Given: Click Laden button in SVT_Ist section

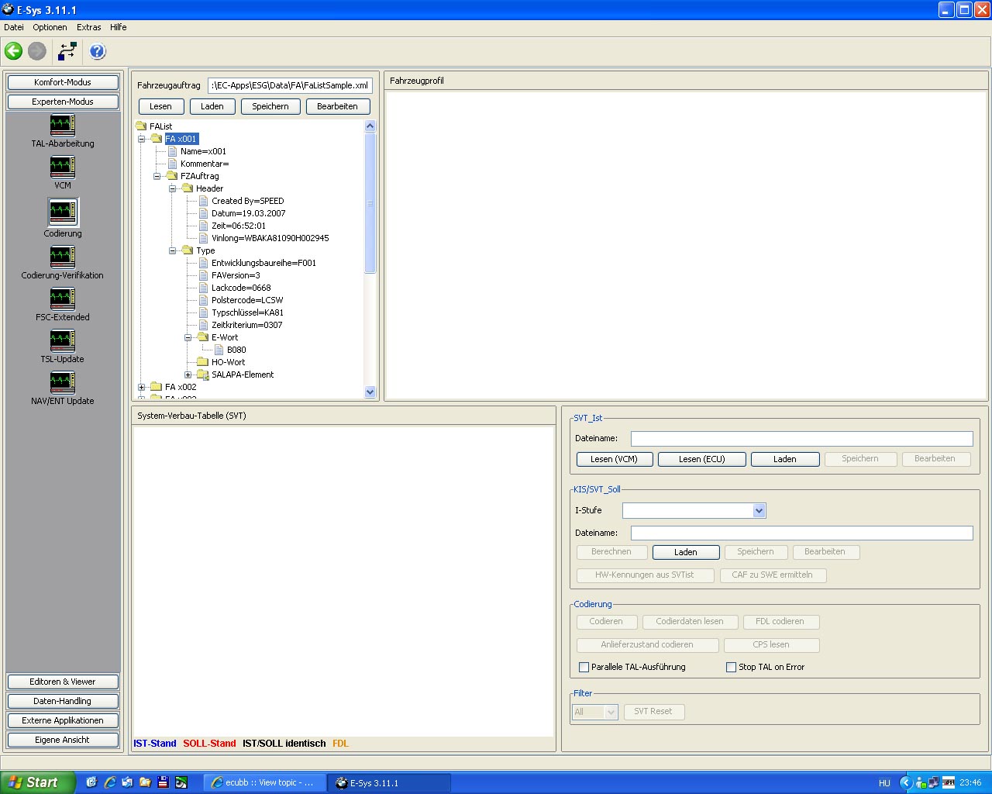Looking at the screenshot, I should pos(785,459).
